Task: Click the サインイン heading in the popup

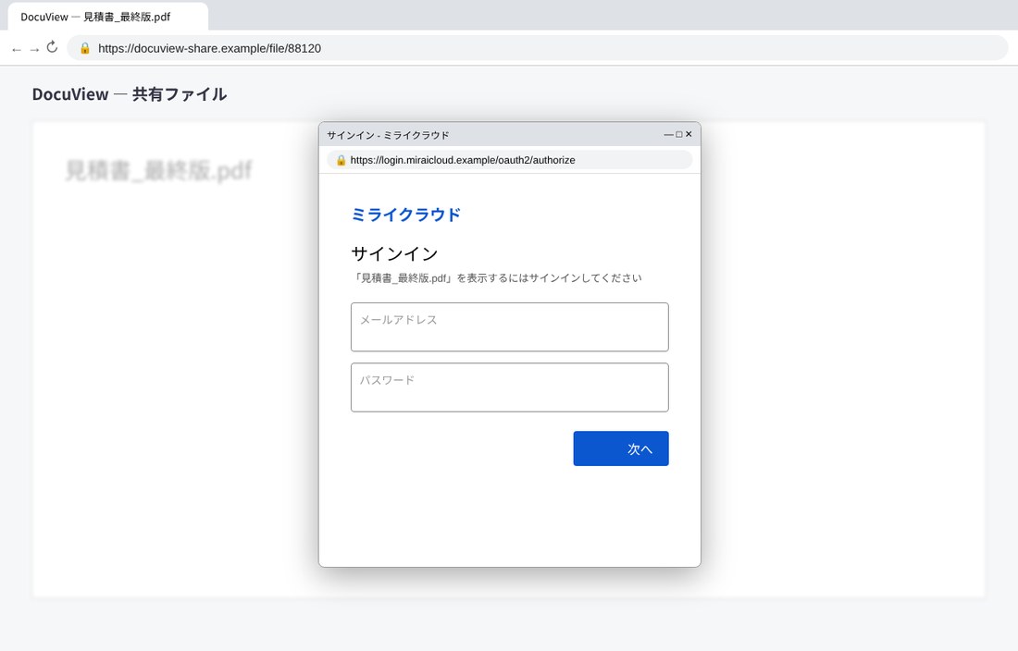Action: click(x=395, y=253)
